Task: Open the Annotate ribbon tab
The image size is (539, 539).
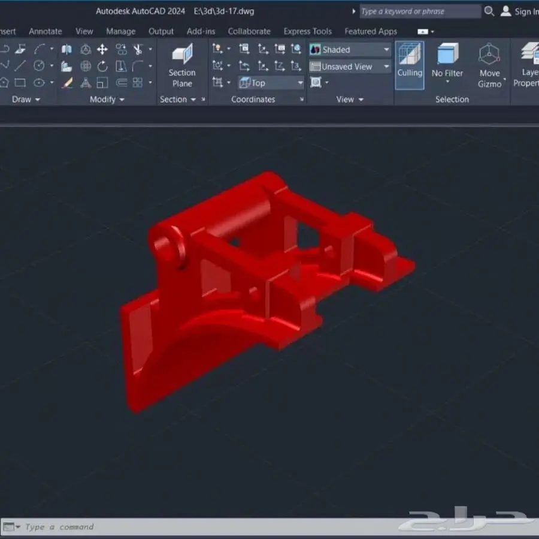Action: click(46, 31)
